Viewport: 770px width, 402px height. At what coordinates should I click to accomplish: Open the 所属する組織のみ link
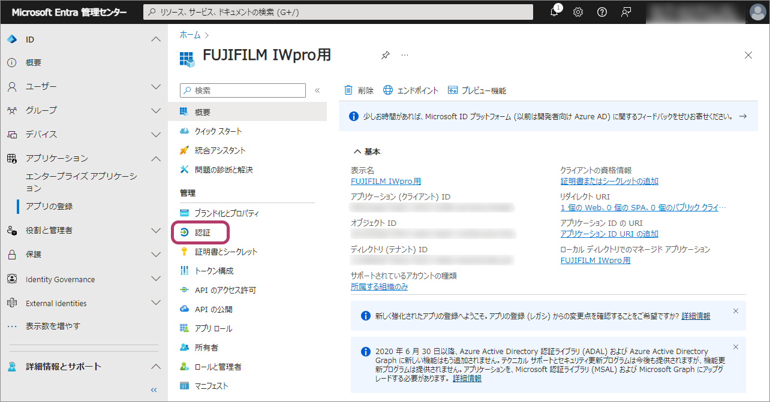click(x=380, y=287)
